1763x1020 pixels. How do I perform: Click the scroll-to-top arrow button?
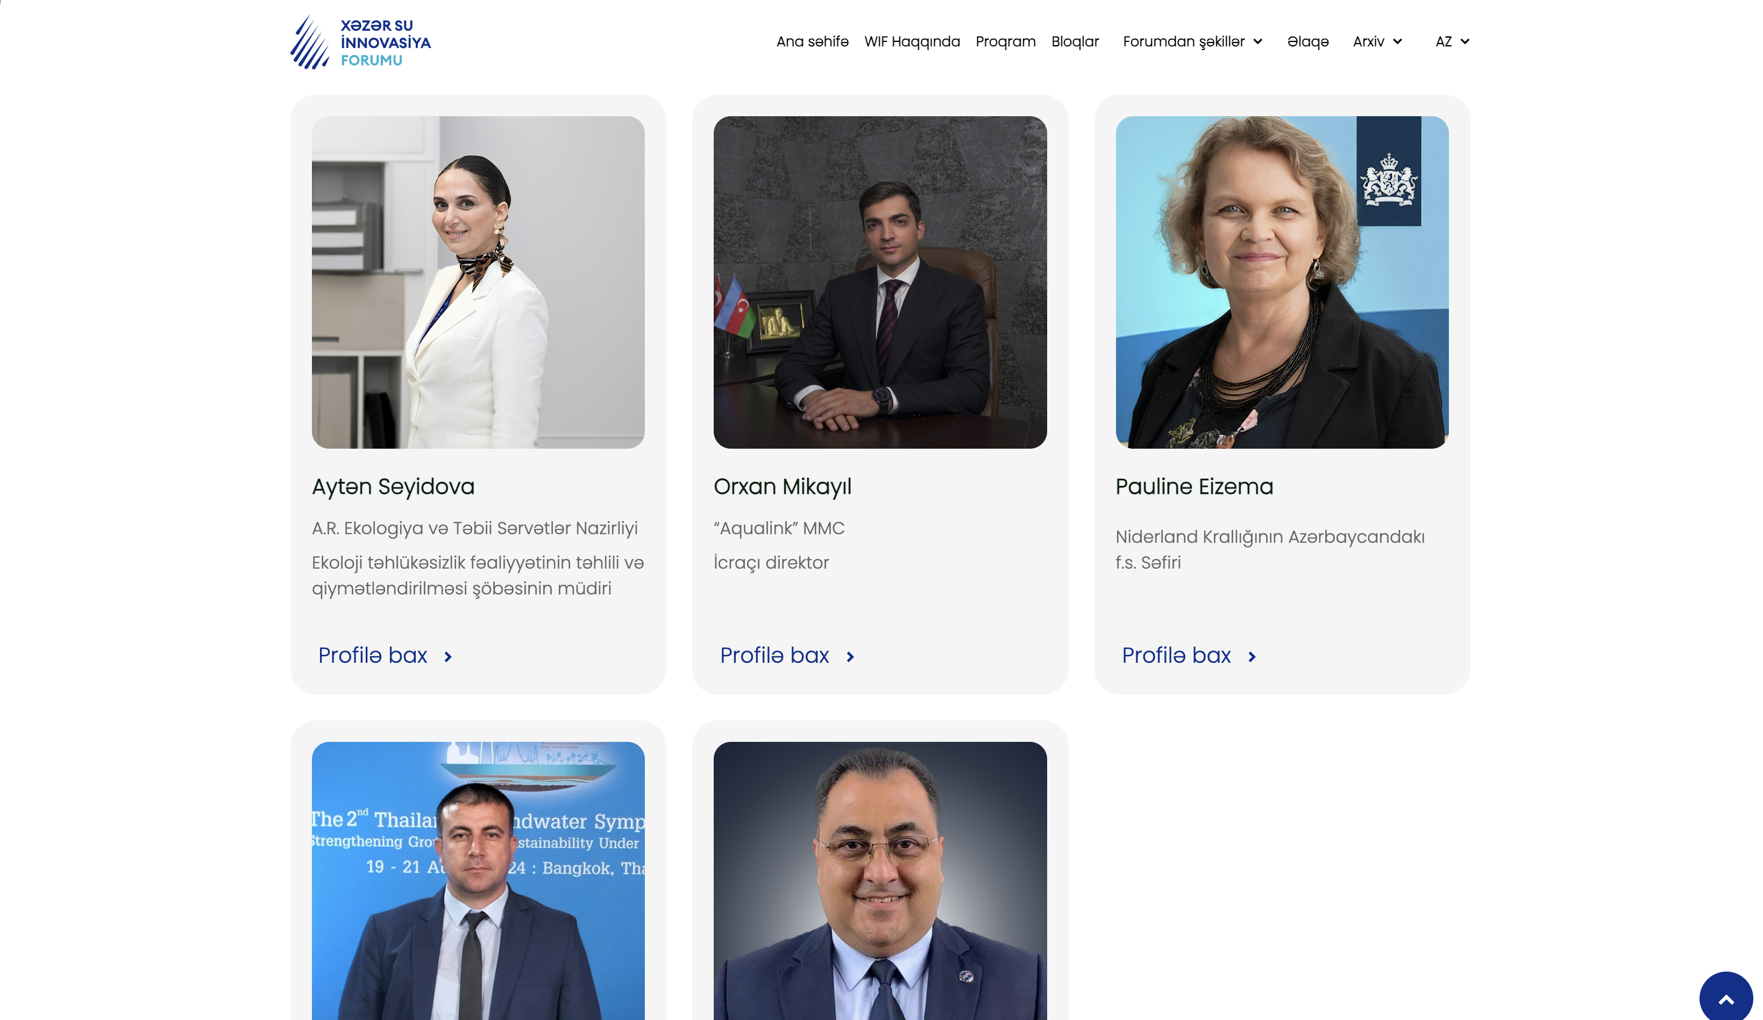point(1725,997)
